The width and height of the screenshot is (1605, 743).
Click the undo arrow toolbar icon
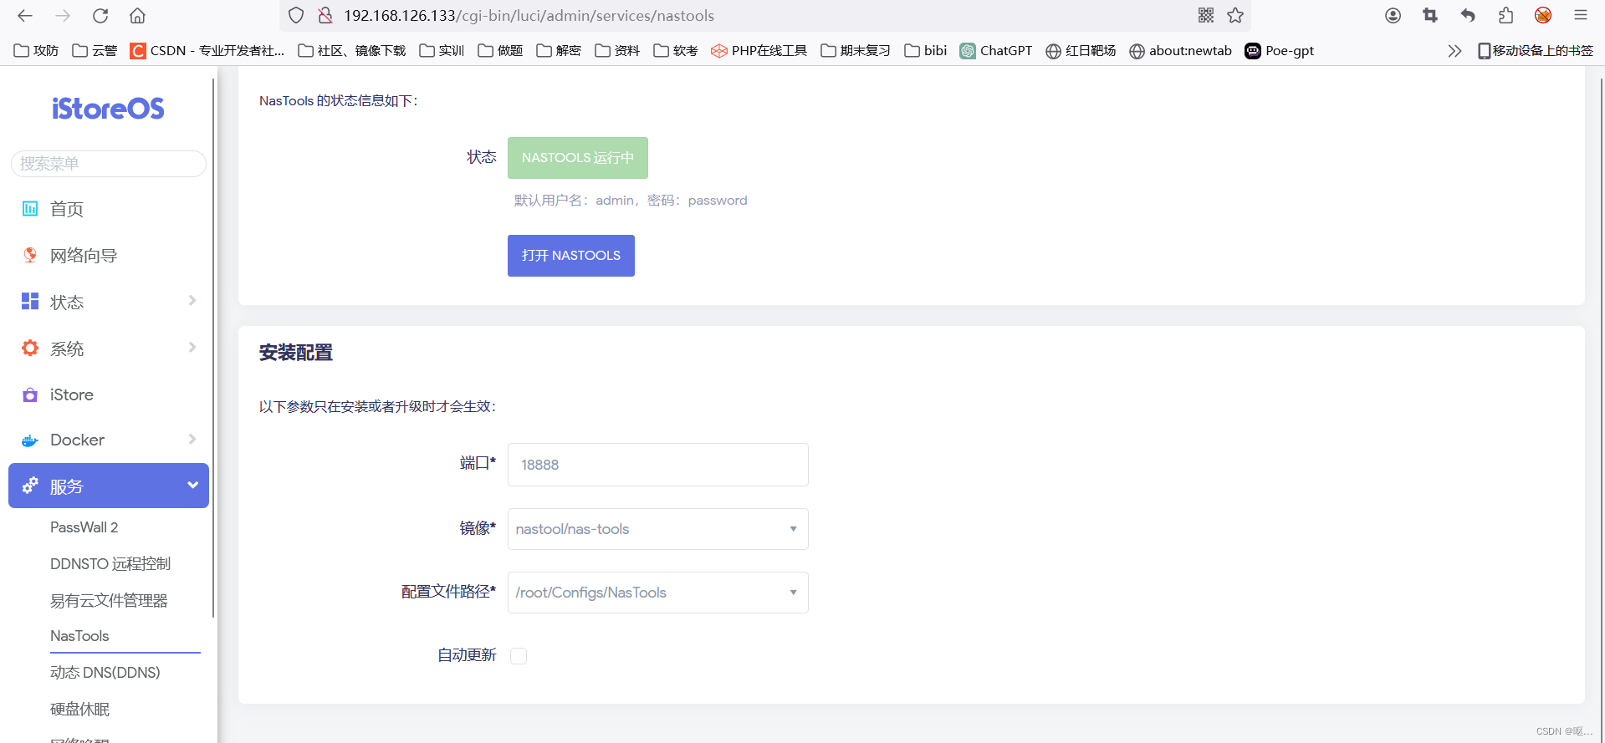pos(1468,15)
